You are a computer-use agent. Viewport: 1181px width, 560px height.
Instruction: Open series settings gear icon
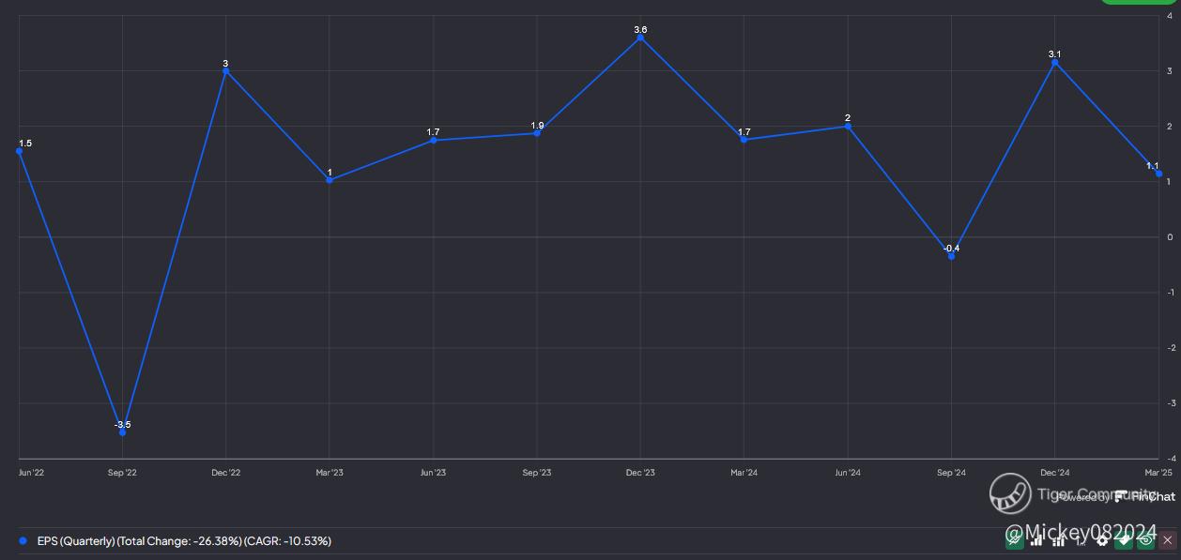1103,540
